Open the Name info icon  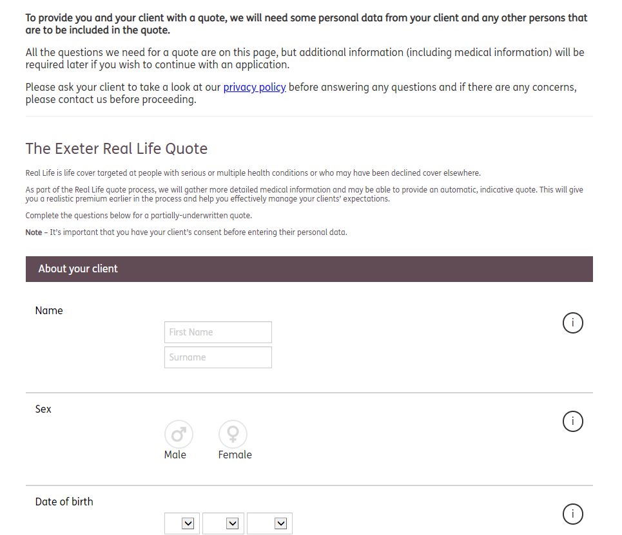tap(572, 323)
